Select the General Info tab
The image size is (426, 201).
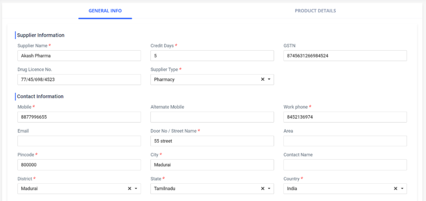[x=105, y=11]
